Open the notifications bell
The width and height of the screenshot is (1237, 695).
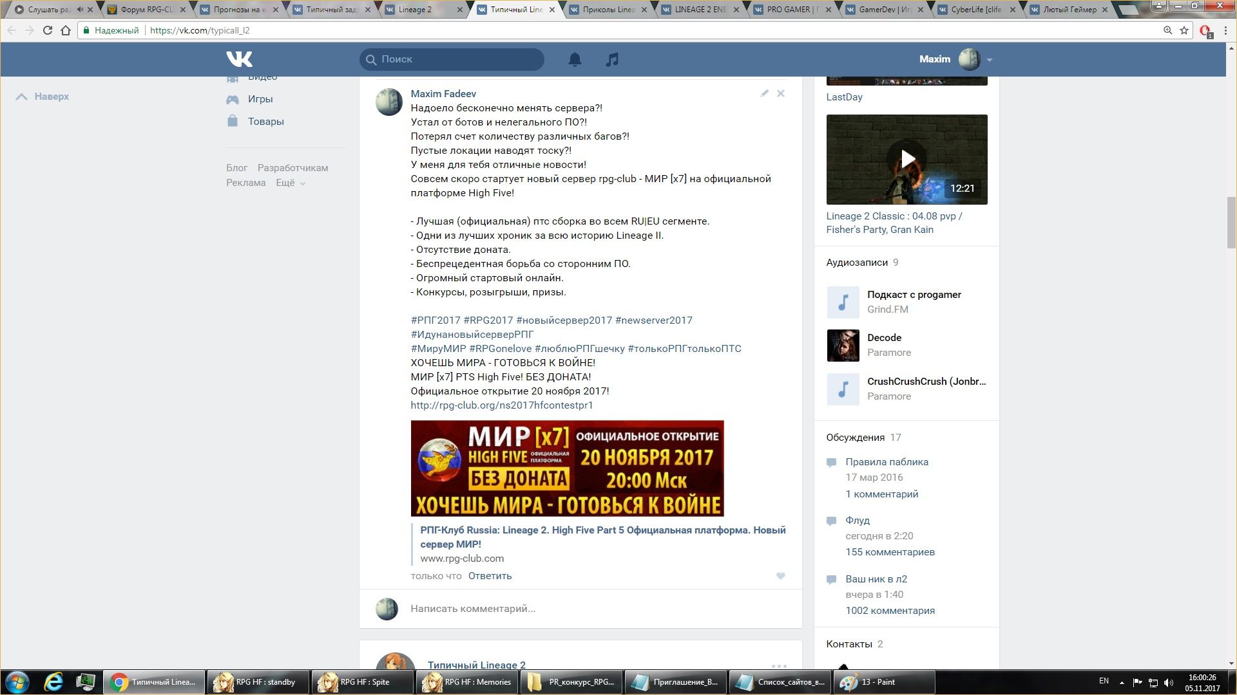575,59
